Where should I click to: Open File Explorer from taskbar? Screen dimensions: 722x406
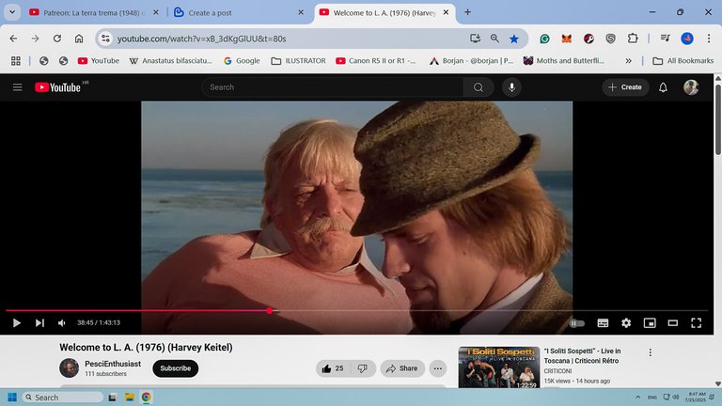[130, 397]
